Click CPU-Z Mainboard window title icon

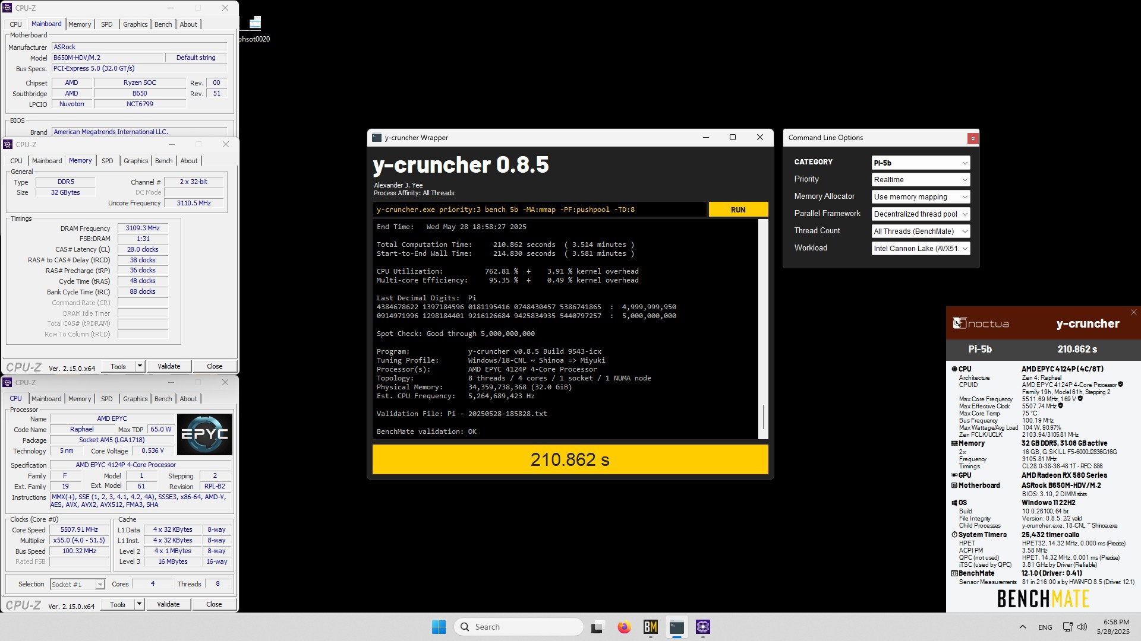pos(8,8)
